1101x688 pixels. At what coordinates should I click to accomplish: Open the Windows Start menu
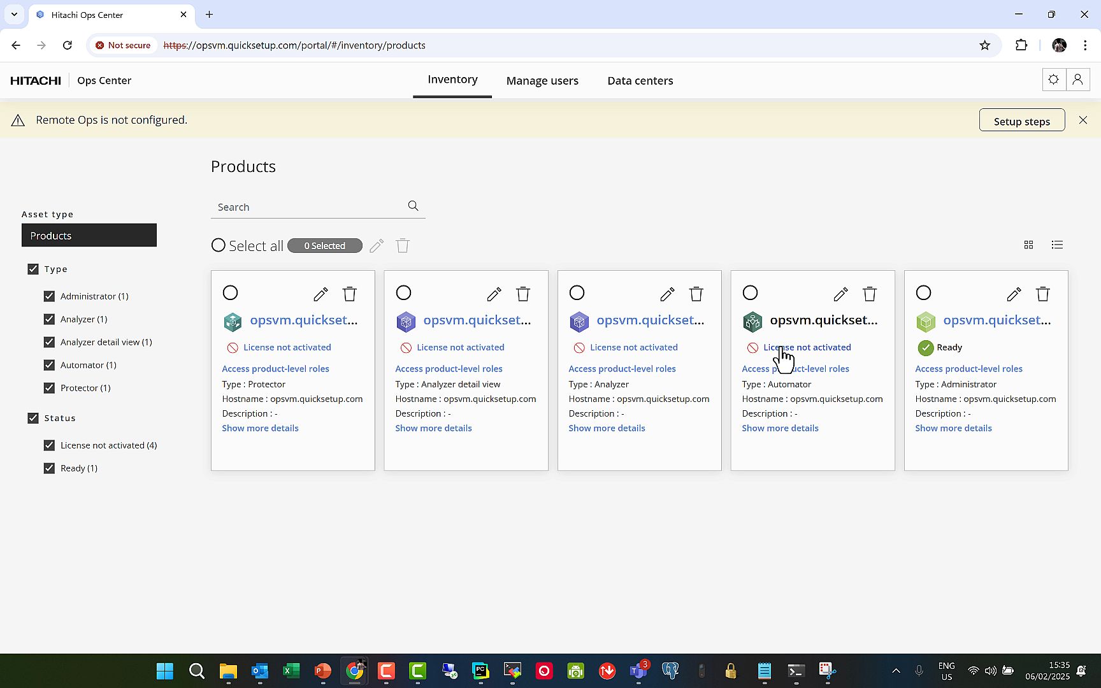165,671
